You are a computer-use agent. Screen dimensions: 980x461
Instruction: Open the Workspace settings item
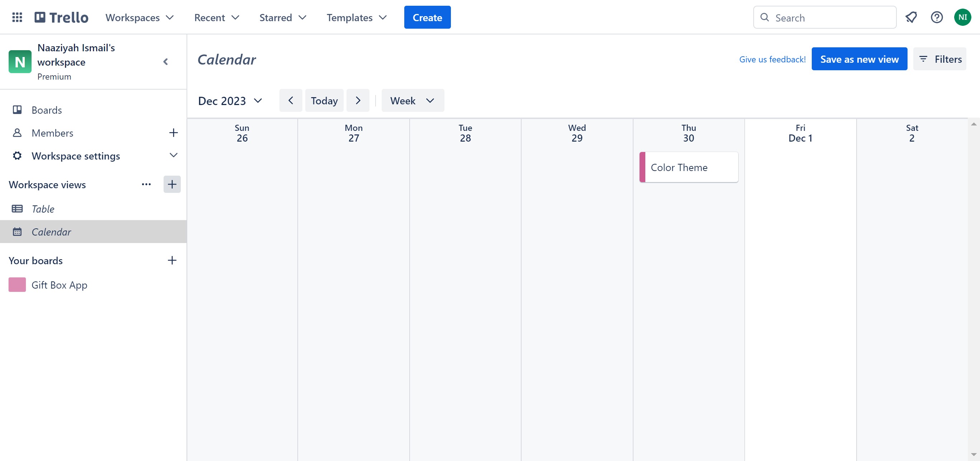(x=93, y=156)
